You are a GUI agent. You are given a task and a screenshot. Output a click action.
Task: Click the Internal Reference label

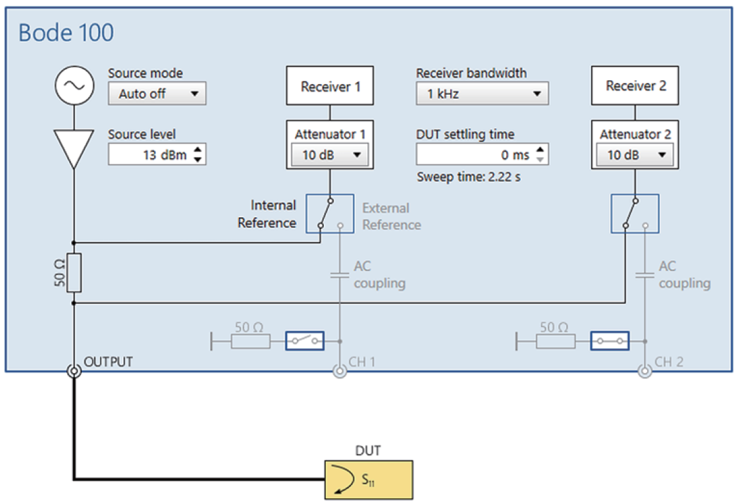(x=267, y=214)
